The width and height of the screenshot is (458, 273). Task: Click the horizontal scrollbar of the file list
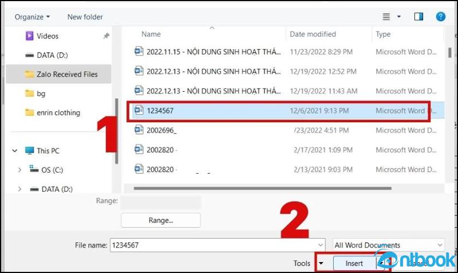click(x=262, y=189)
